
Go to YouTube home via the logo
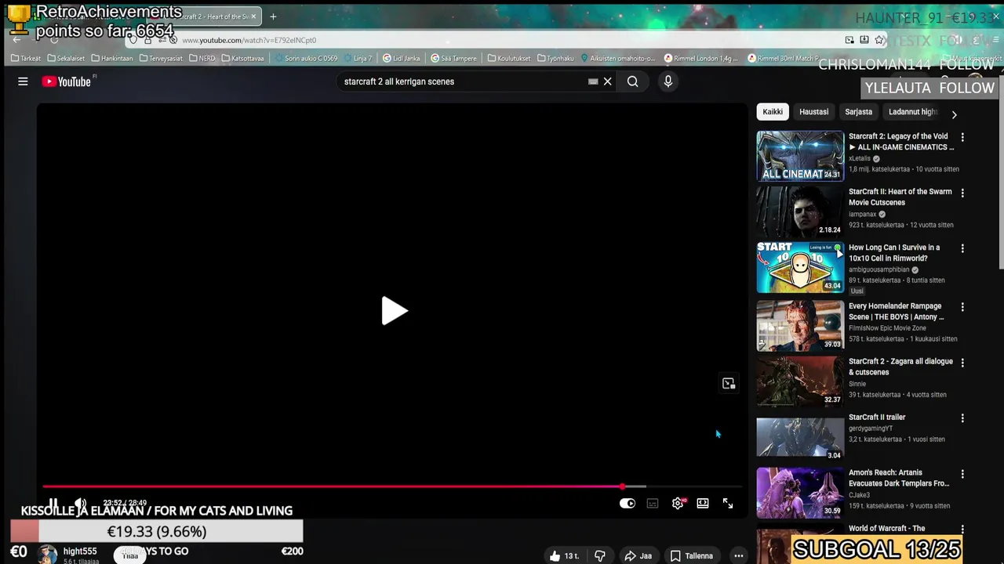[66, 81]
